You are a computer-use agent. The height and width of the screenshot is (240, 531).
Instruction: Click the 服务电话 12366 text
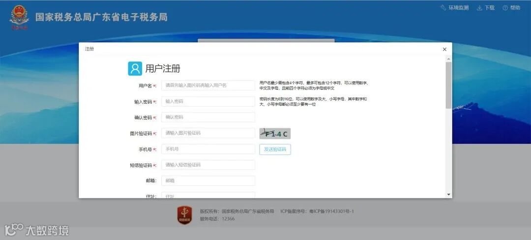click(217, 219)
